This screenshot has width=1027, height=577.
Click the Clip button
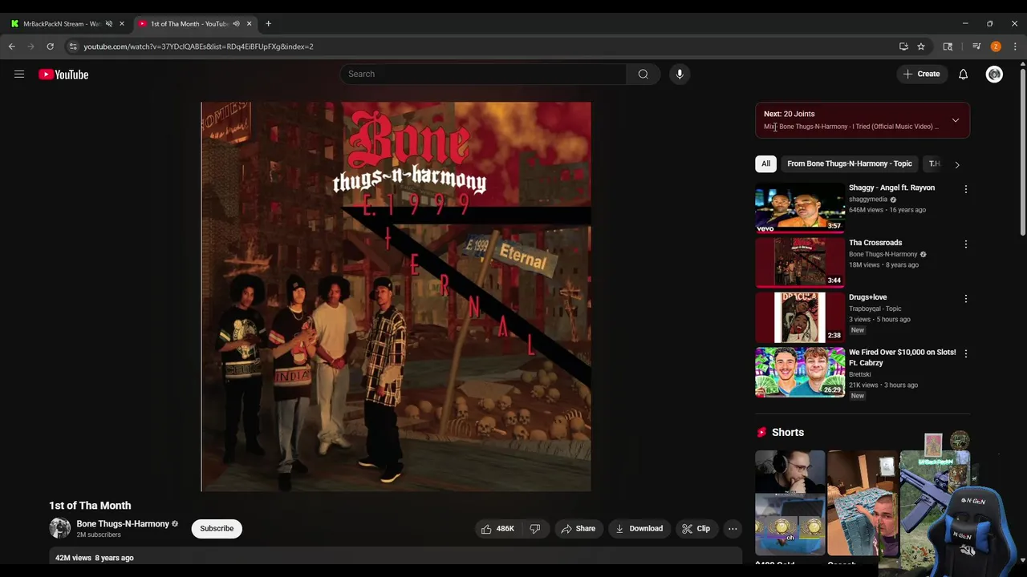(696, 529)
